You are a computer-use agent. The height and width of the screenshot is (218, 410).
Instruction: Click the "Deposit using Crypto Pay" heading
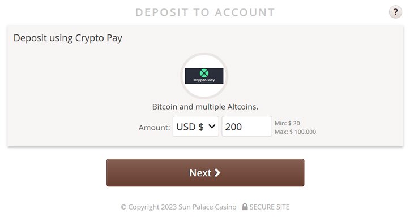point(68,38)
